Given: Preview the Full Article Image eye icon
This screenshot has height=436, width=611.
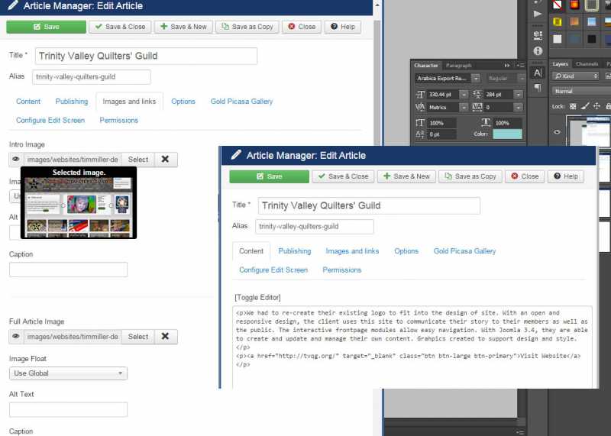Looking at the screenshot, I should (x=16, y=337).
